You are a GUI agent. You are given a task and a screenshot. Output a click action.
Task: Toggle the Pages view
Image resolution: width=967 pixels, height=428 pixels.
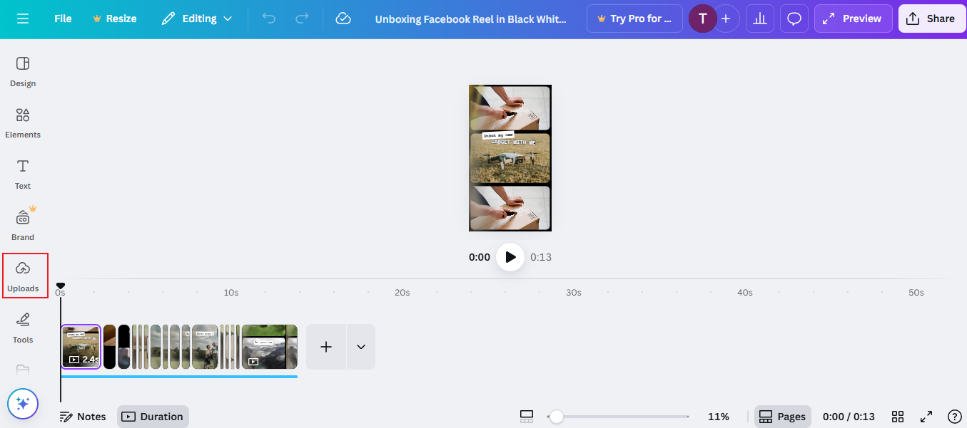[782, 416]
